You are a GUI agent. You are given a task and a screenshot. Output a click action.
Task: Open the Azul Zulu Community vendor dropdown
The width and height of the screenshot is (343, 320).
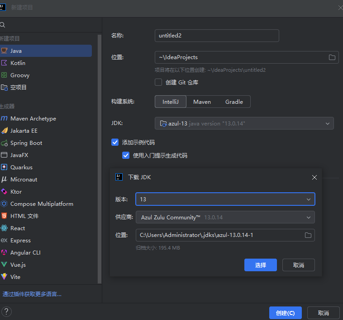tap(225, 217)
